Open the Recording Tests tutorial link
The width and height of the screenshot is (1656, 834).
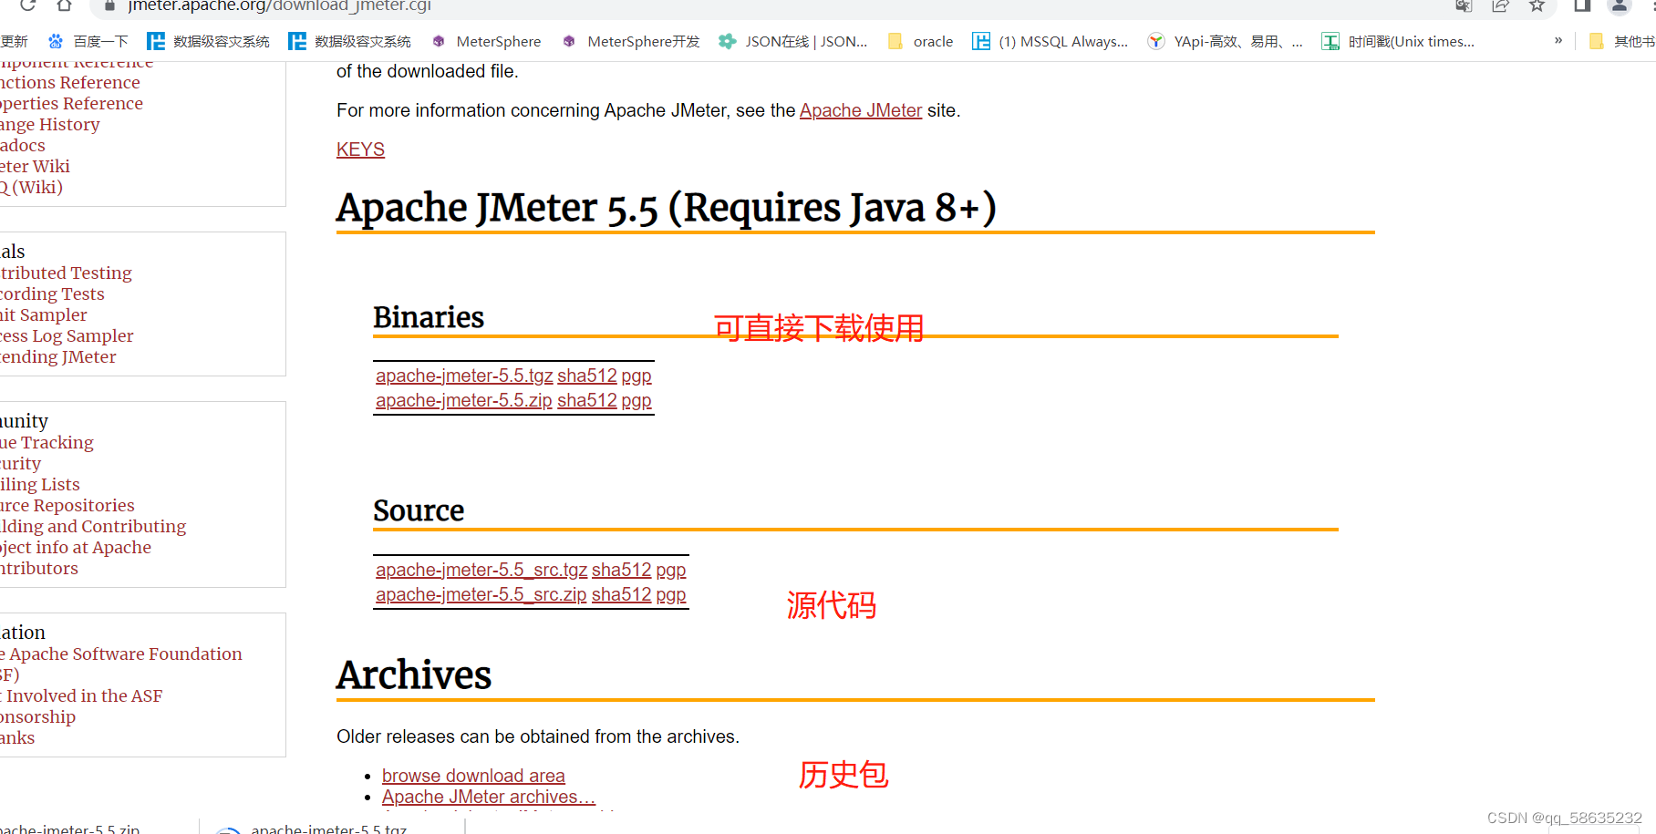click(x=52, y=294)
